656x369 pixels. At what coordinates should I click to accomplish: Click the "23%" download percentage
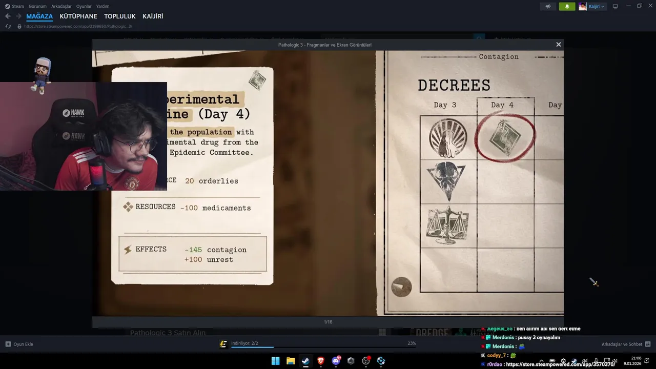point(412,343)
